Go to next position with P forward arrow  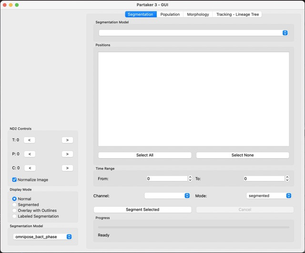pyautogui.click(x=67, y=154)
